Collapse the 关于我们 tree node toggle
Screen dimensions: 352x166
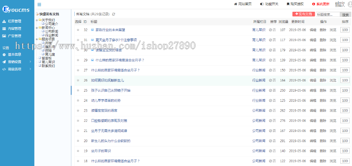(37, 20)
